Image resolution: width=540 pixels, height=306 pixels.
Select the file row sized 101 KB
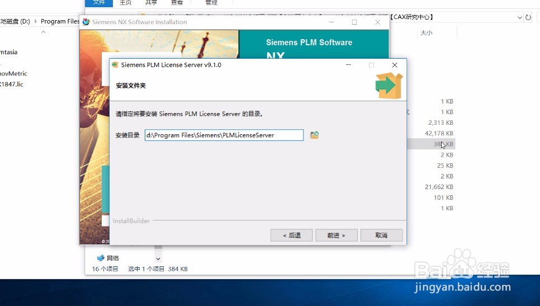443,197
